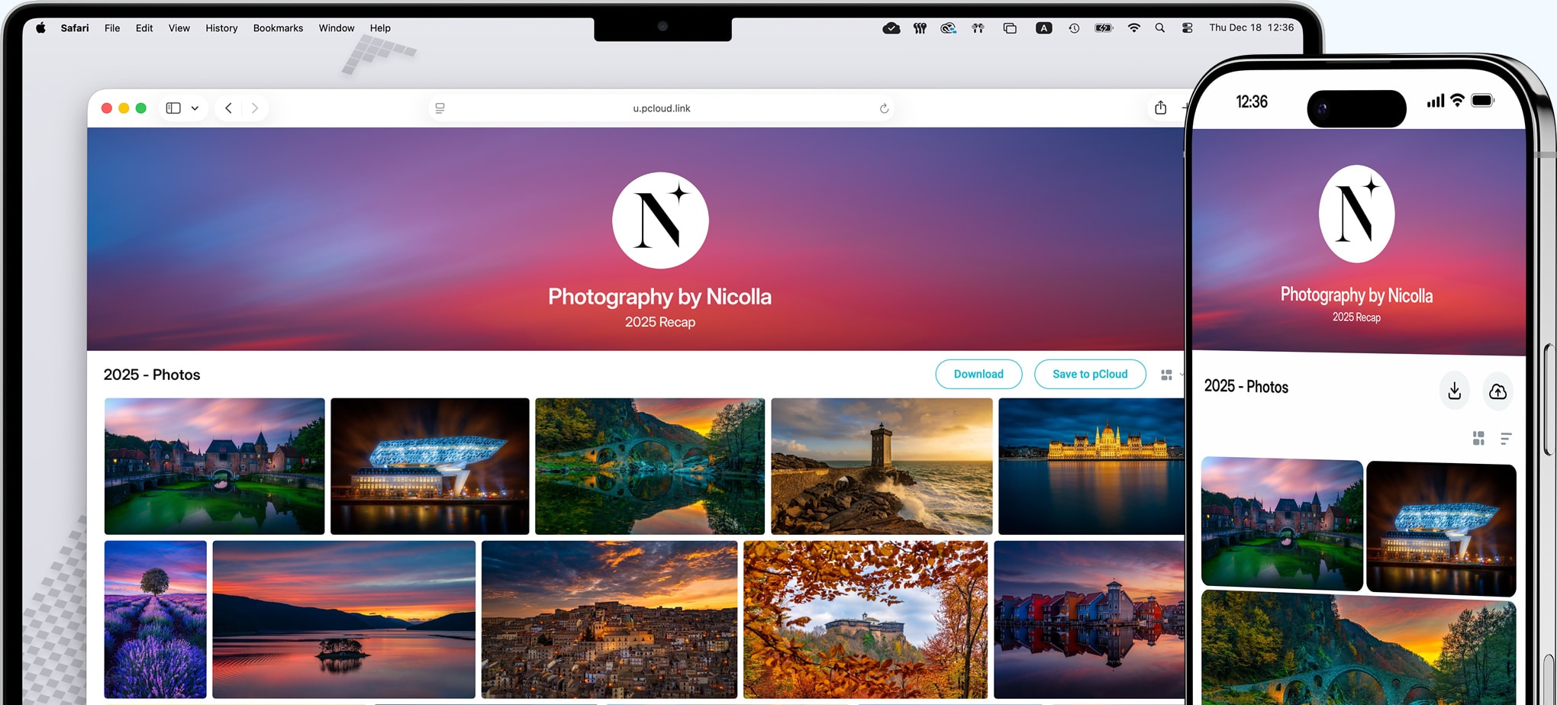Expand the sidebar dropdown chevron
The image size is (1557, 705).
tap(195, 108)
